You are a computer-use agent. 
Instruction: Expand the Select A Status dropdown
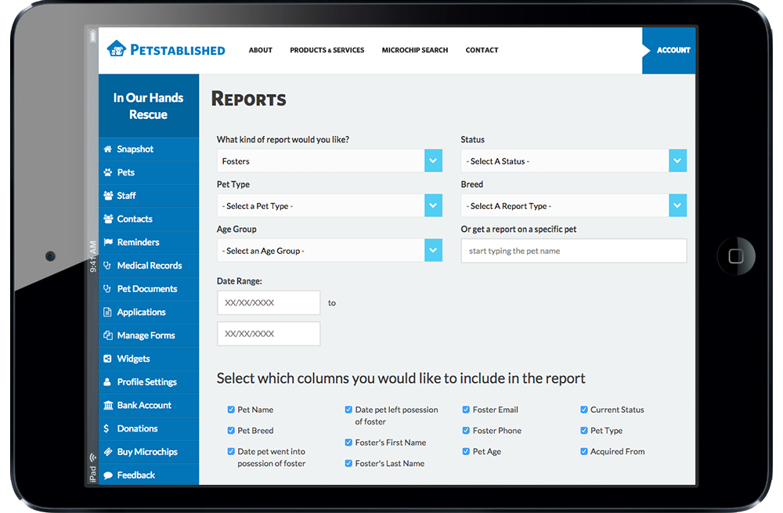pos(573,161)
